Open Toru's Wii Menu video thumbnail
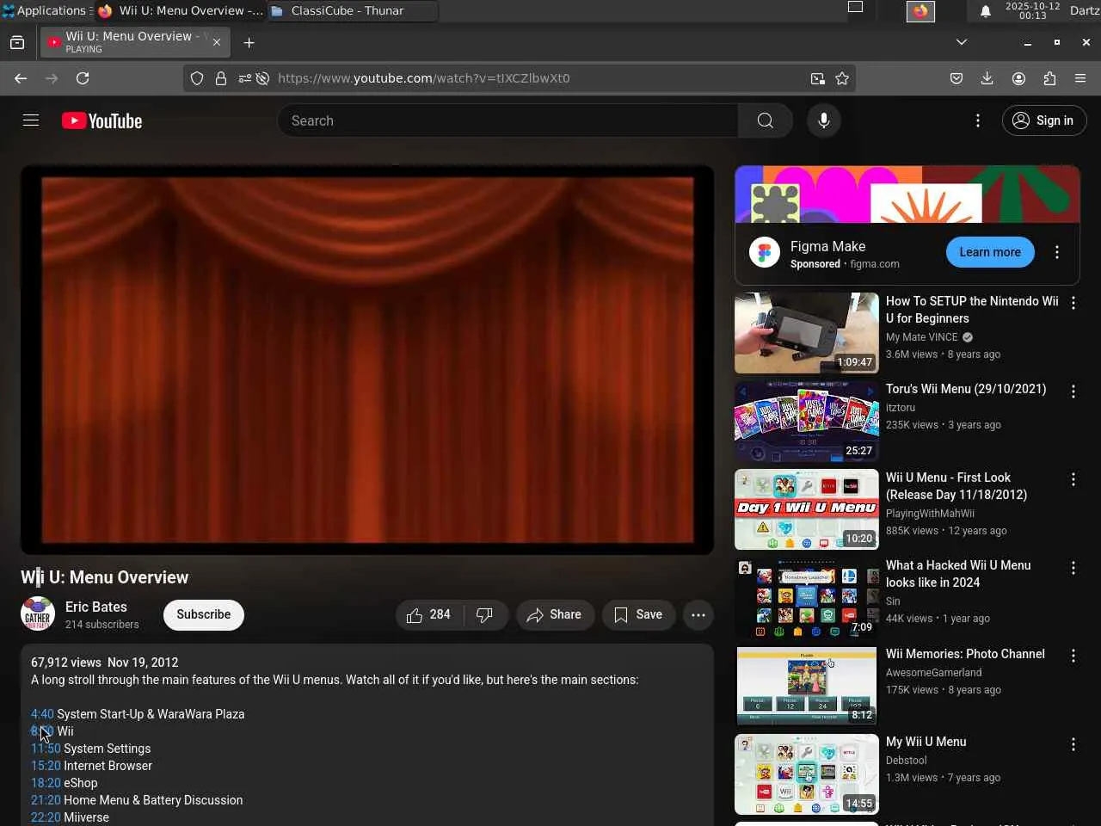The width and height of the screenshot is (1101, 826). click(807, 422)
